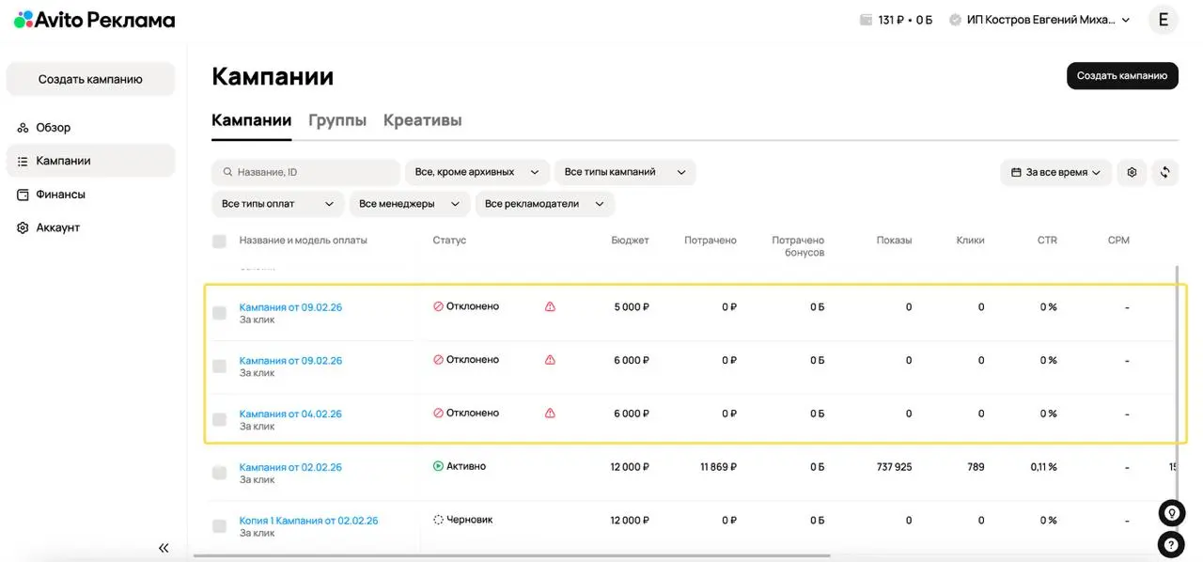Open the user avatar with letter E
Screen dimensions: 1203x562
point(1163,20)
